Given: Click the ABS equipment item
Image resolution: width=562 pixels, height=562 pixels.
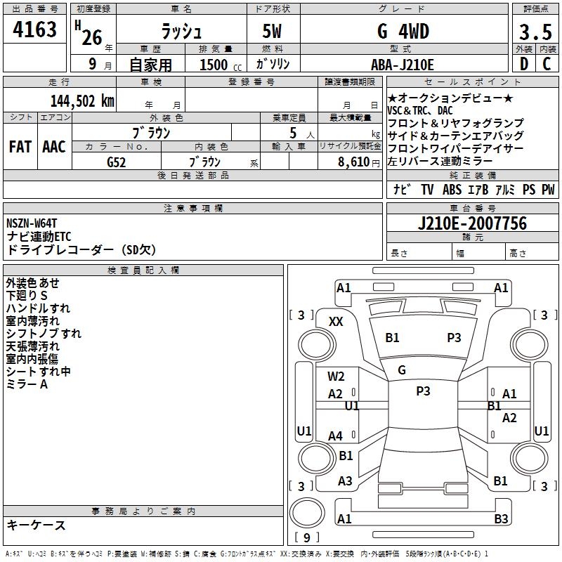Looking at the screenshot, I should (452, 189).
